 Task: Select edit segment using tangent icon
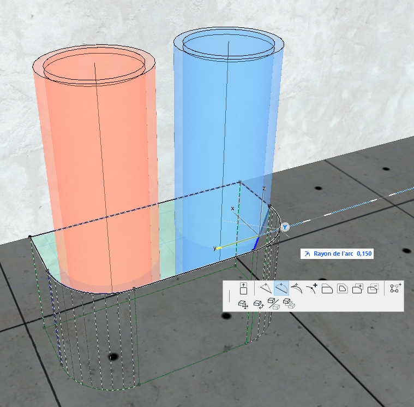297,288
